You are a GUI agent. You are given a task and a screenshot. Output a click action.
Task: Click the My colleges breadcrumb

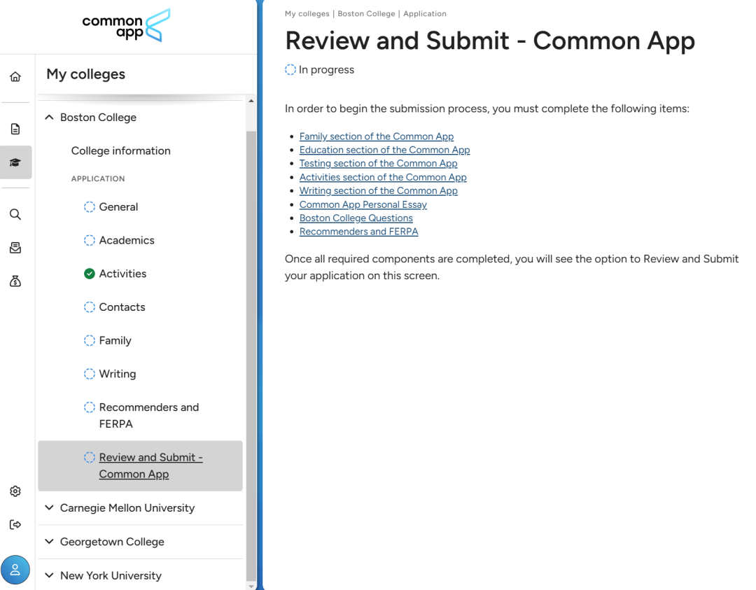tap(307, 13)
